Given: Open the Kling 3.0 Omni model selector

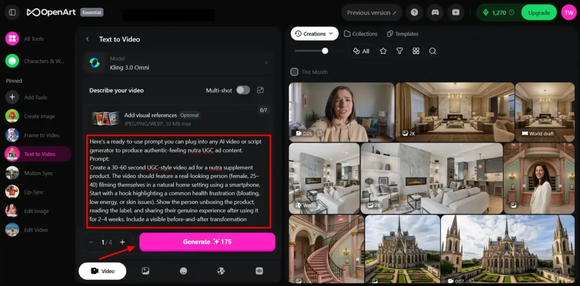Looking at the screenshot, I should (178, 63).
